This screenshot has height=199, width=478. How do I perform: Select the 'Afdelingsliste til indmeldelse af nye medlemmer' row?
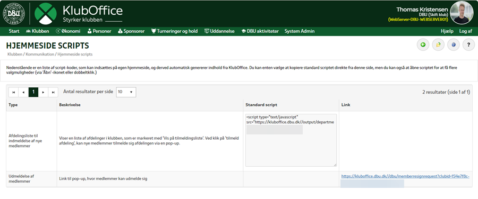tap(240, 141)
